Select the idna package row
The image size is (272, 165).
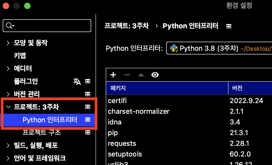coord(189,122)
